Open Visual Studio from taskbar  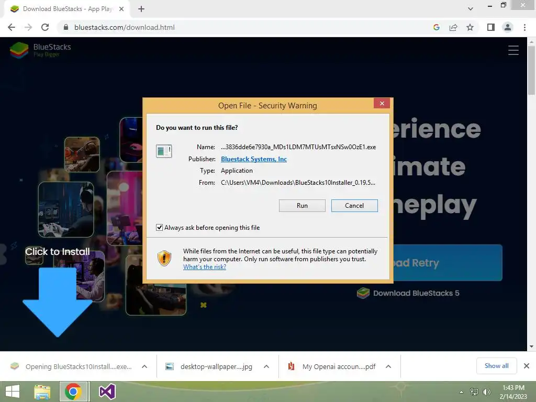tap(107, 392)
